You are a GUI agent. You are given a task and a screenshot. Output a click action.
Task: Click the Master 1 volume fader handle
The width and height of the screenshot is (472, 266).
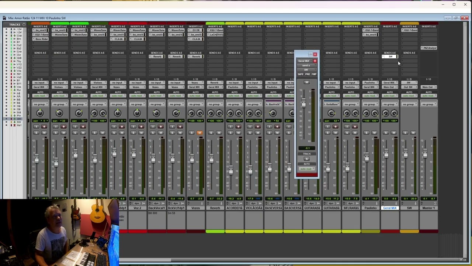click(x=425, y=153)
